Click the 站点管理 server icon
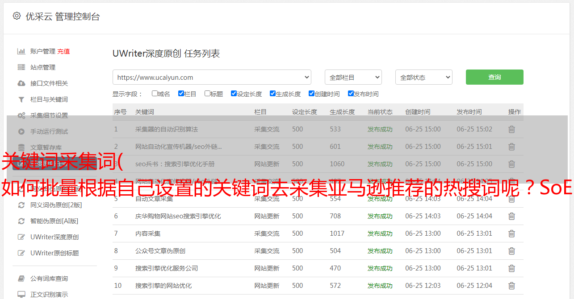This screenshot has height=299, width=574. (x=21, y=67)
